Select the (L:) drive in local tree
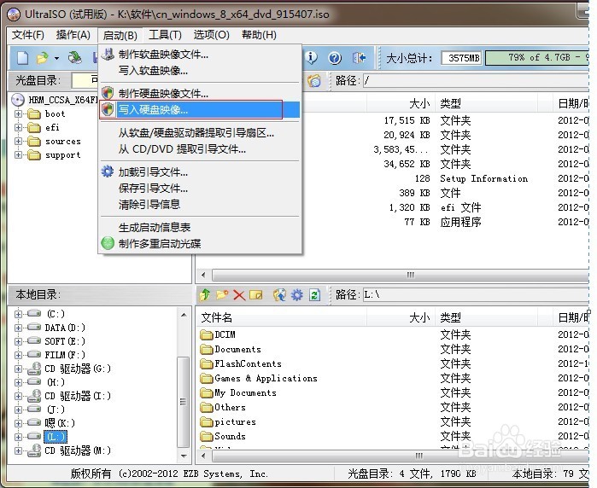This screenshot has width=597, height=488. coord(56,437)
